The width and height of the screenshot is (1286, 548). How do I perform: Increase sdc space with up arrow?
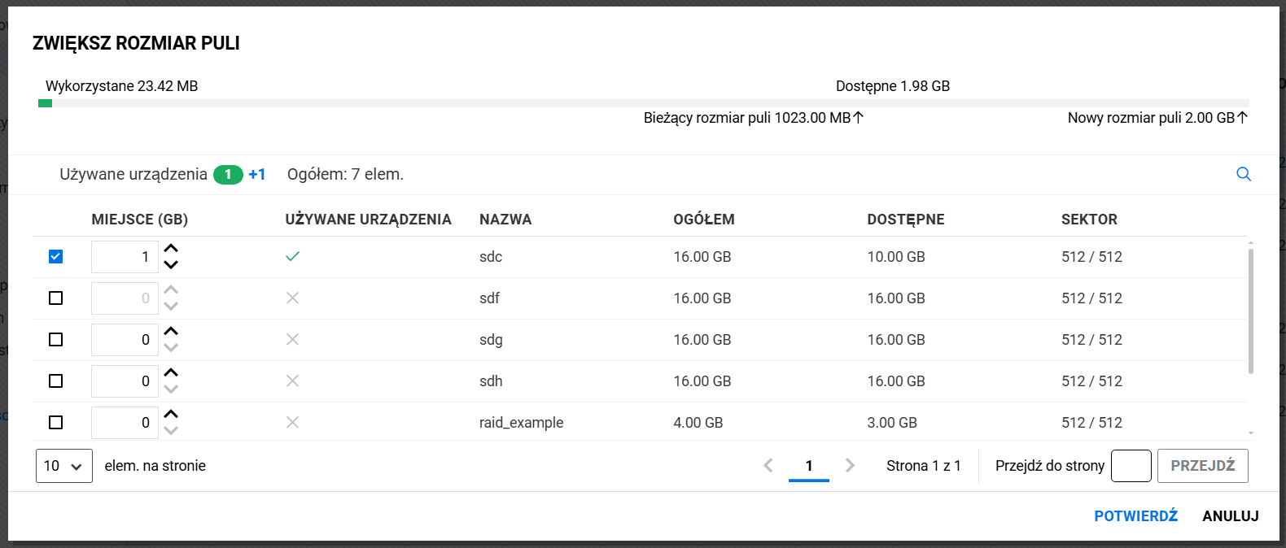[x=171, y=249]
